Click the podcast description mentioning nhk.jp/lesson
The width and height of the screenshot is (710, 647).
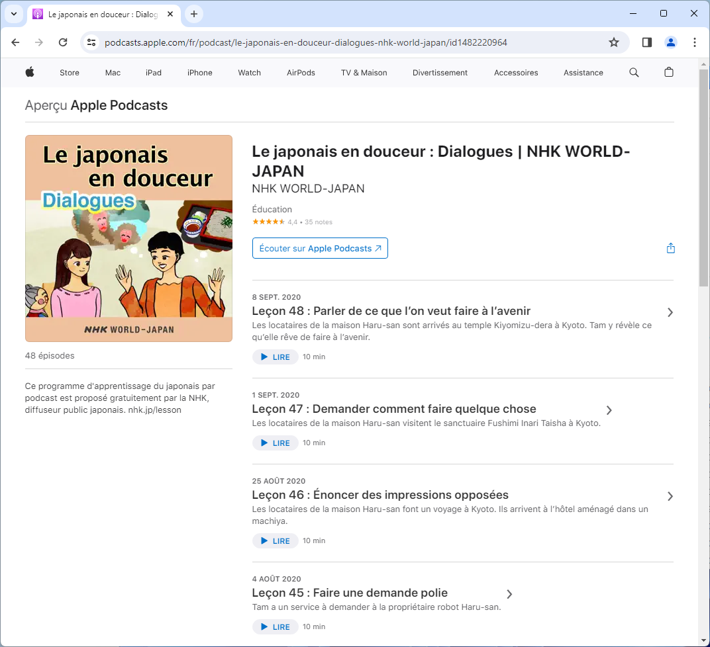(120, 398)
